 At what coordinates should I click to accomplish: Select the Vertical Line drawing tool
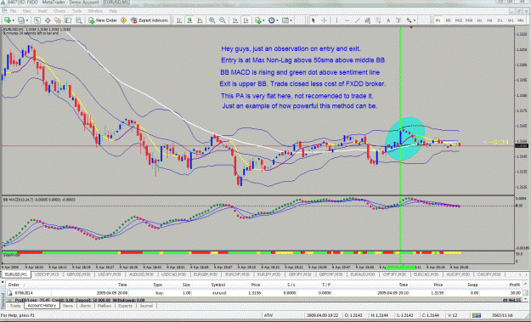click(336, 20)
